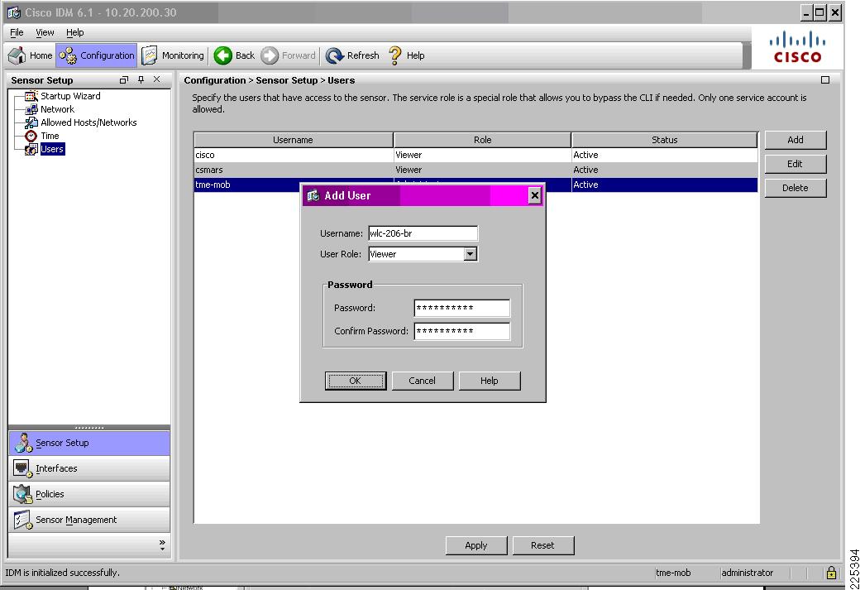Image resolution: width=860 pixels, height=590 pixels.
Task: Click the Refresh toolbar icon
Action: coord(334,55)
